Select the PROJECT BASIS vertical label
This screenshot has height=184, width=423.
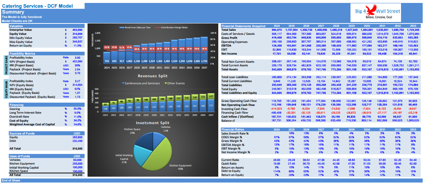[5, 66]
